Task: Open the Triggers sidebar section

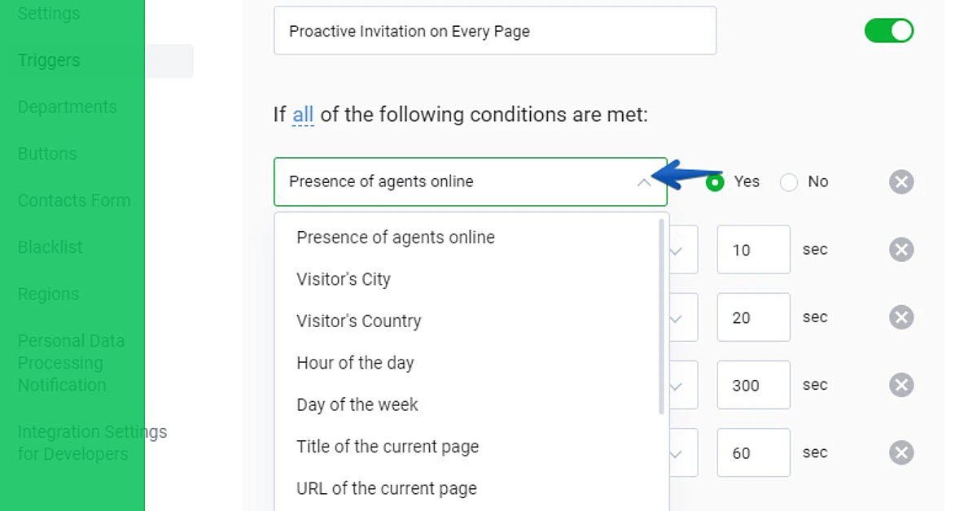Action: click(48, 59)
